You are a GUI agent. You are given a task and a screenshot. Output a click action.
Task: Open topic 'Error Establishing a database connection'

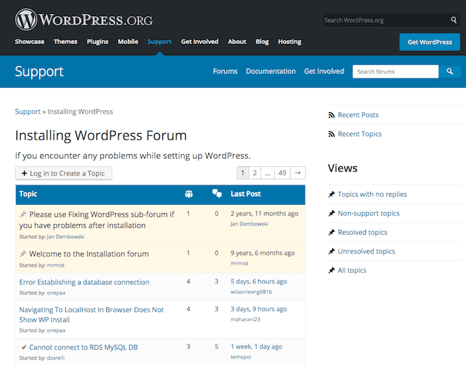(84, 282)
